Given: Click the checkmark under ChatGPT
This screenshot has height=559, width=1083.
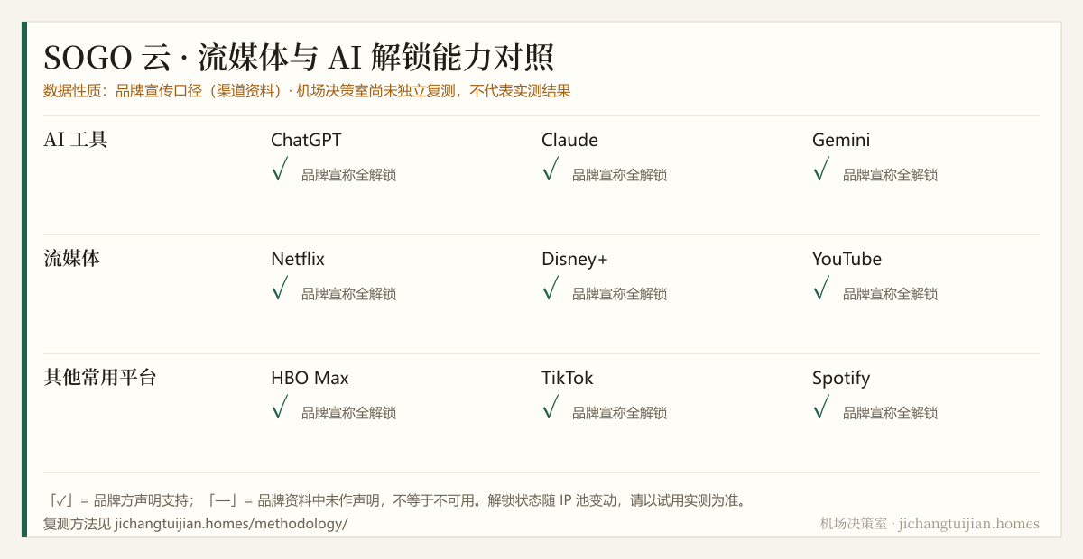Looking at the screenshot, I should click(x=280, y=170).
